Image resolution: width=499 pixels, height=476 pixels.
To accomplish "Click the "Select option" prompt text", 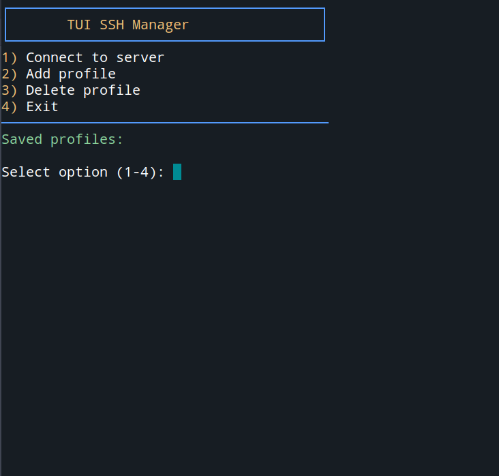I will 55,173.
